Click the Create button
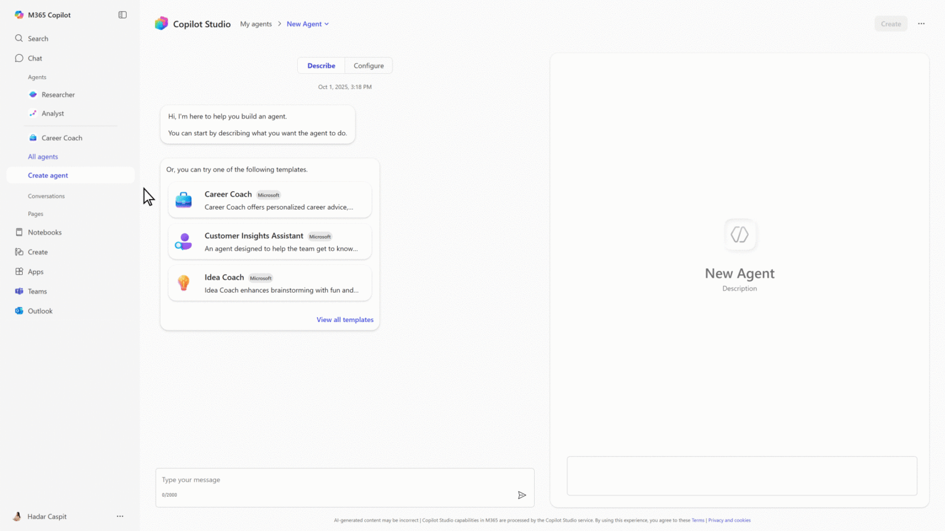Viewport: 945px width, 531px height. 891,23
